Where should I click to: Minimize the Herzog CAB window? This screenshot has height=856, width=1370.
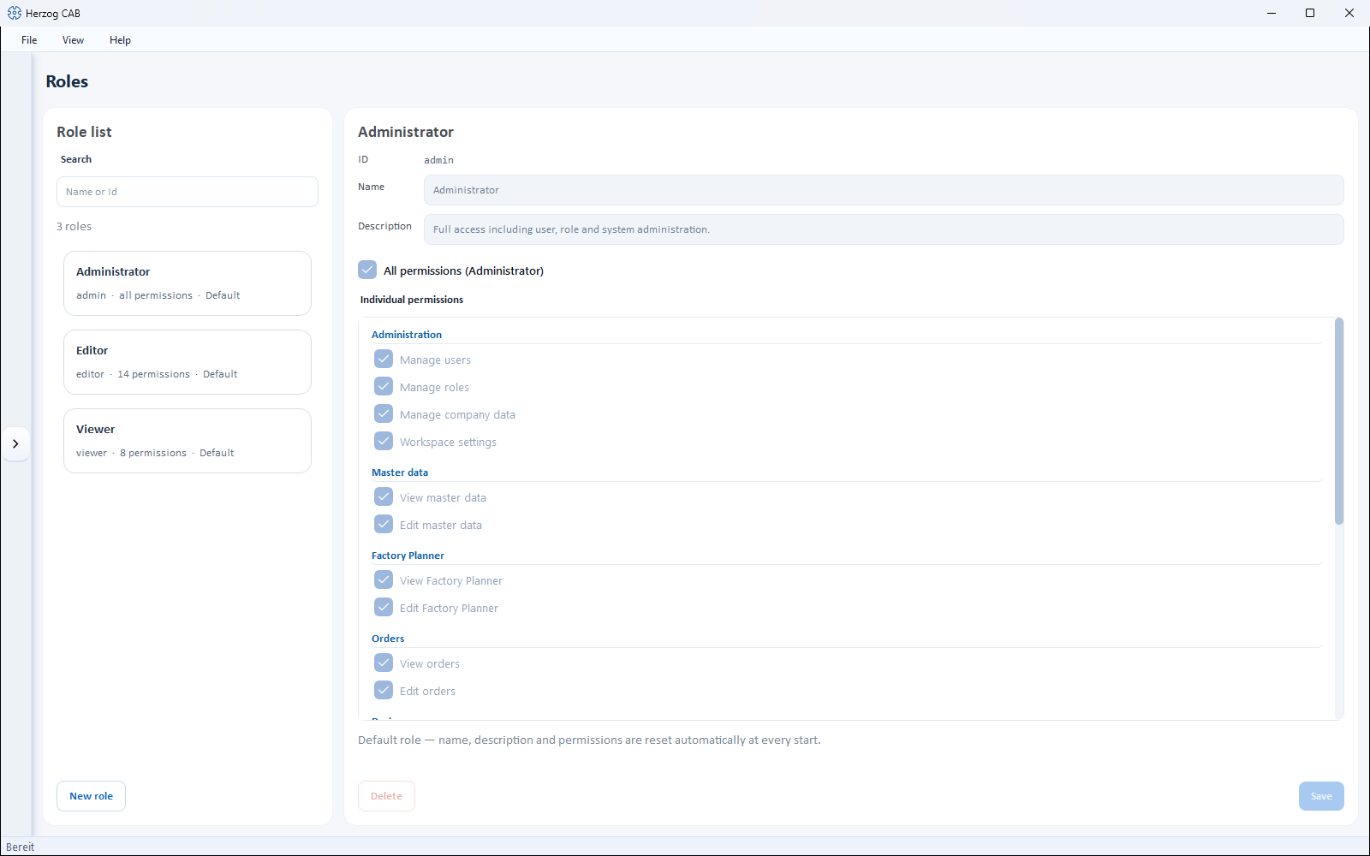point(1272,13)
